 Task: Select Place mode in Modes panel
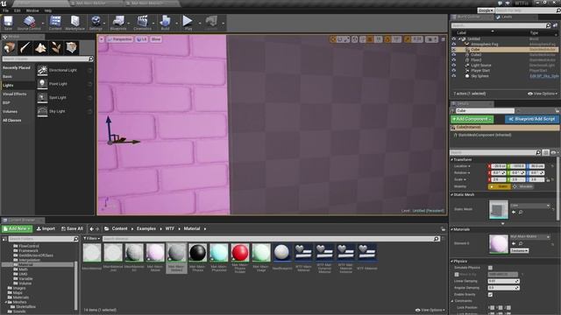(x=10, y=47)
